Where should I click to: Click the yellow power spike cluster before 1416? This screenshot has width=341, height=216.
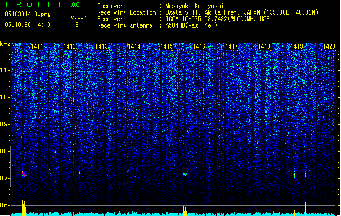click(185, 211)
